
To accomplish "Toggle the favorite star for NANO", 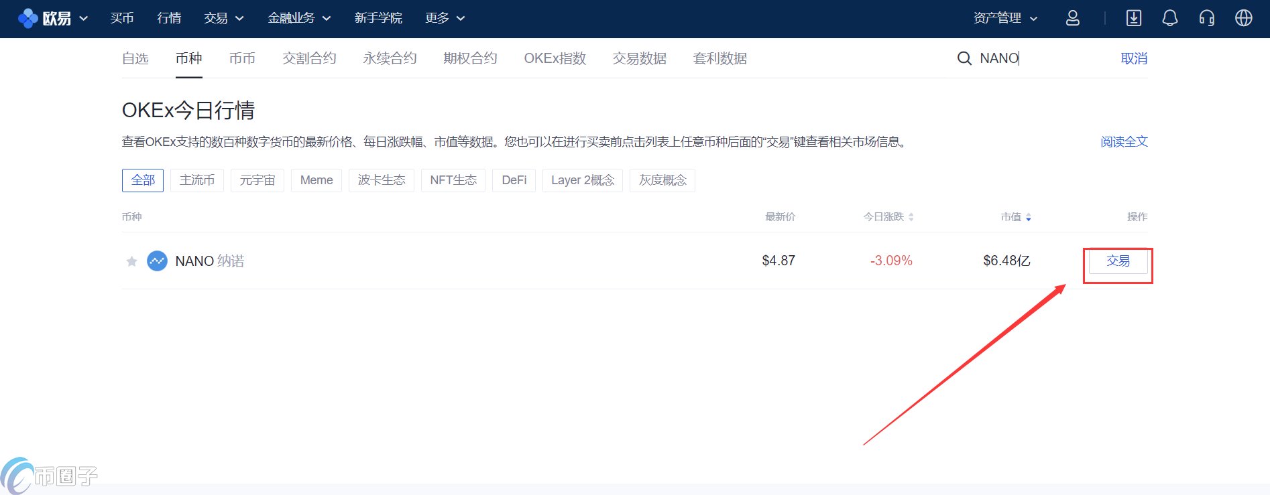I will [131, 261].
